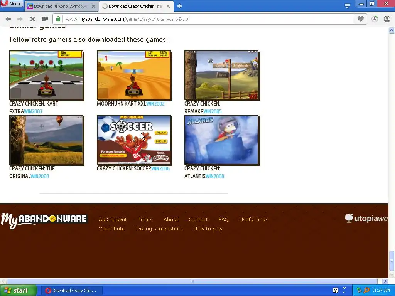
Task: Open the Ad Consent footer link
Action: click(113, 219)
